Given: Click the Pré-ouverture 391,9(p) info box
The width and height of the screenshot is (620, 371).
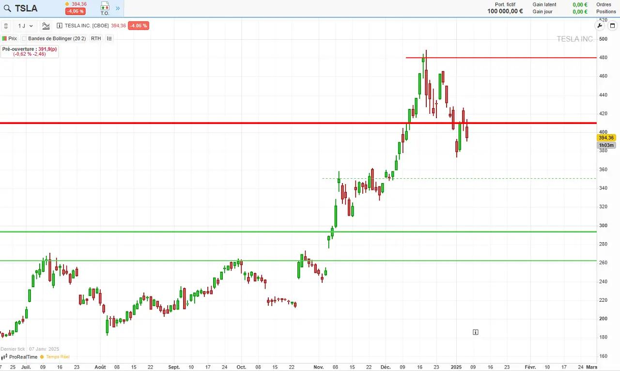Looking at the screenshot, I should pyautogui.click(x=30, y=51).
